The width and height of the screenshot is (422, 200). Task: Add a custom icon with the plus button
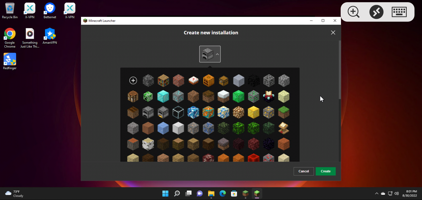133,81
